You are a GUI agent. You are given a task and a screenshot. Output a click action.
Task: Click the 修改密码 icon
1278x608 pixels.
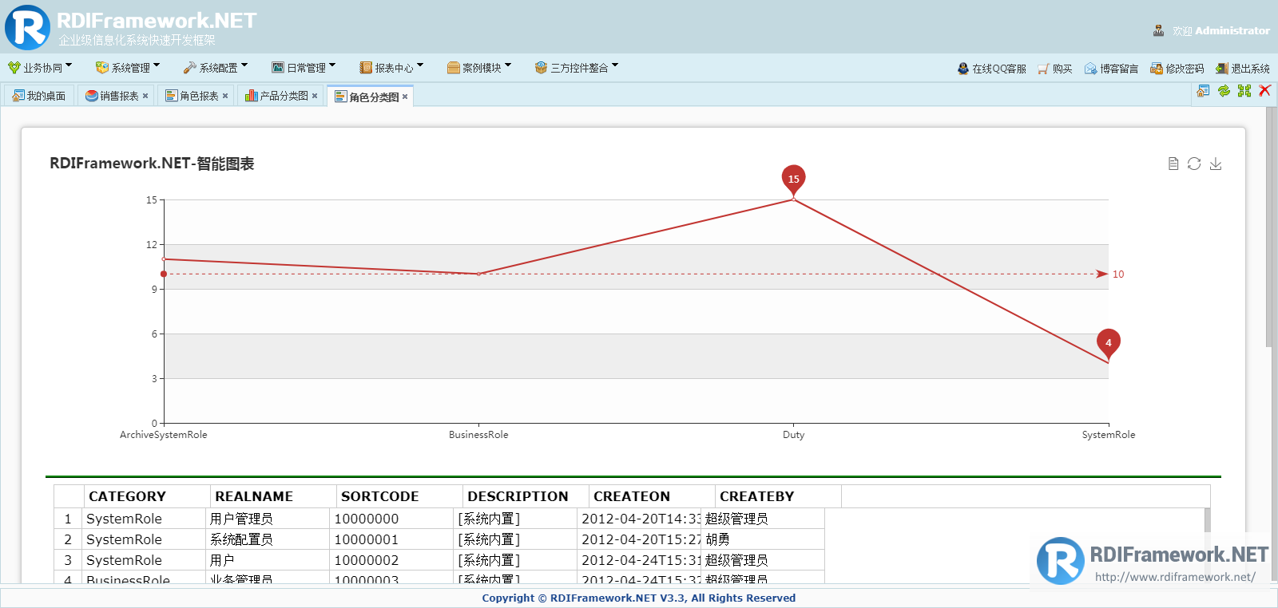[1157, 69]
